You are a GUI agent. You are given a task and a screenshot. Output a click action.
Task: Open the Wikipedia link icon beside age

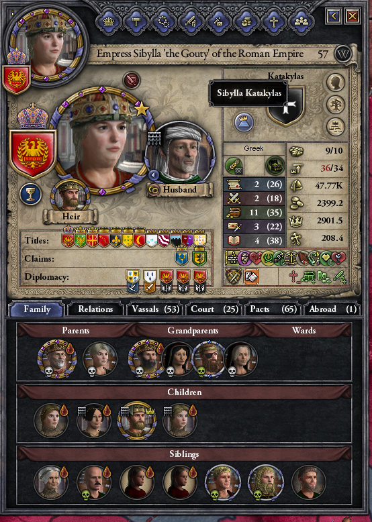click(343, 54)
